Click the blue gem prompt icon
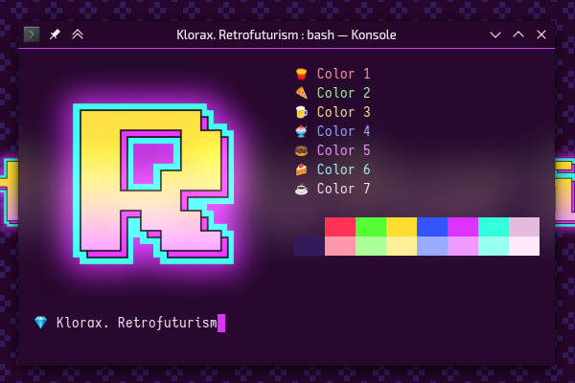This screenshot has width=575, height=383. tap(40, 323)
